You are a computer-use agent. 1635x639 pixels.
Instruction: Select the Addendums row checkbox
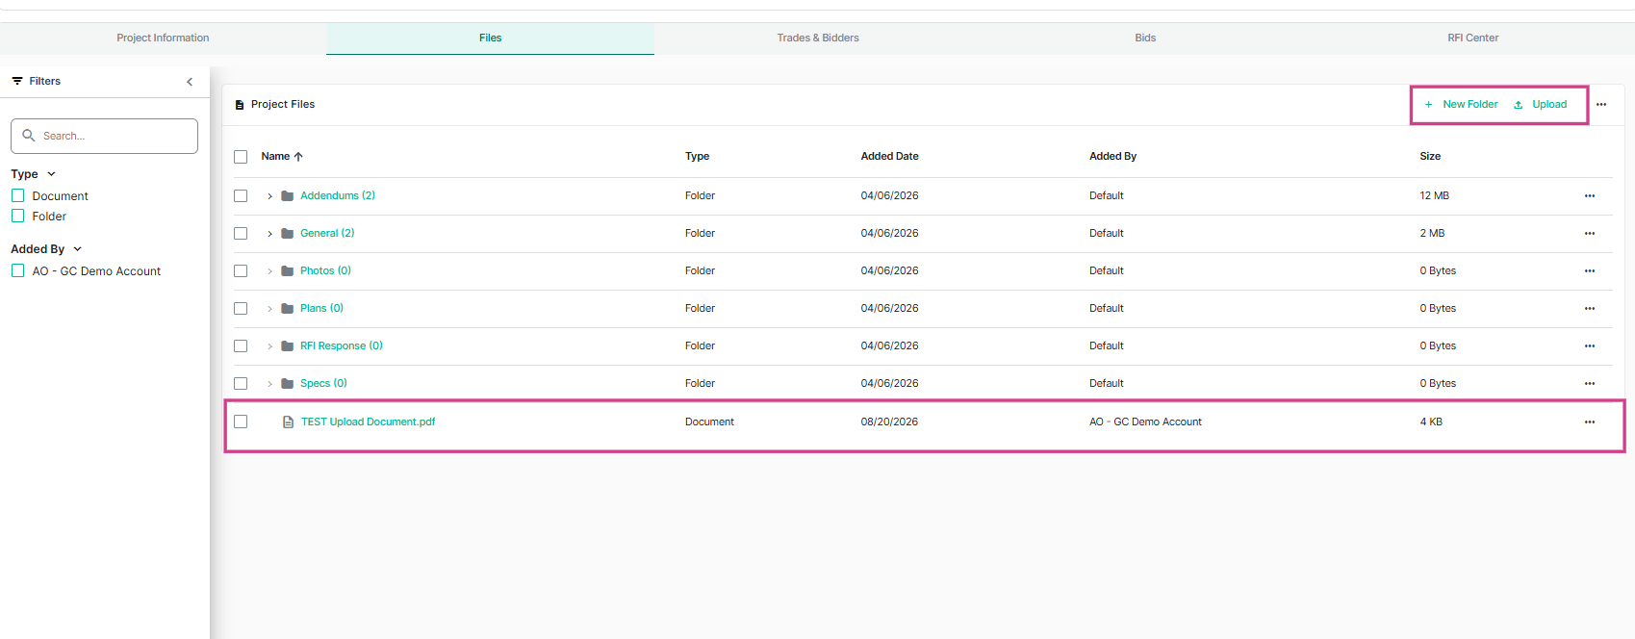pyautogui.click(x=241, y=196)
